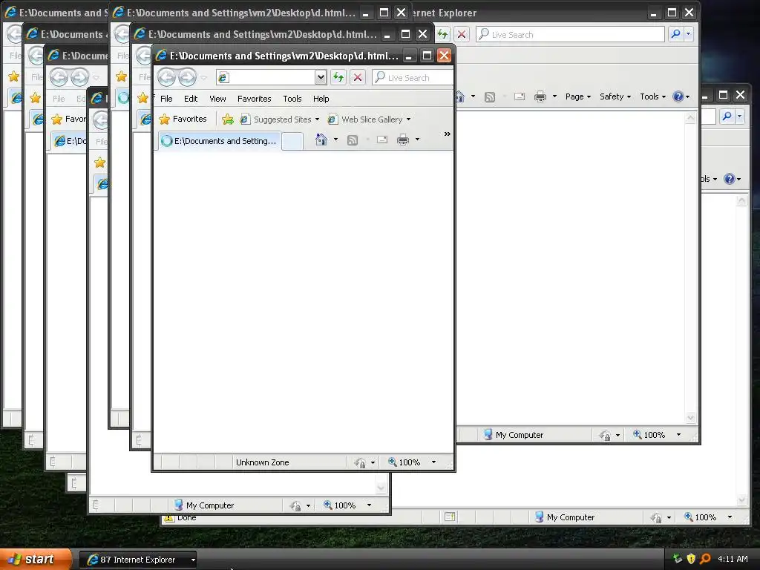Open search provider dropdown in back-right window
The height and width of the screenshot is (570, 760).
(x=688, y=34)
